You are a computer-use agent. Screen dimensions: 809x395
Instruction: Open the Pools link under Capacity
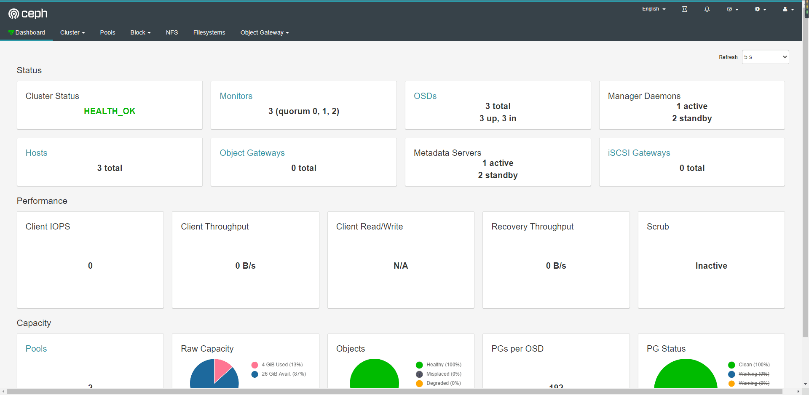[36, 349]
